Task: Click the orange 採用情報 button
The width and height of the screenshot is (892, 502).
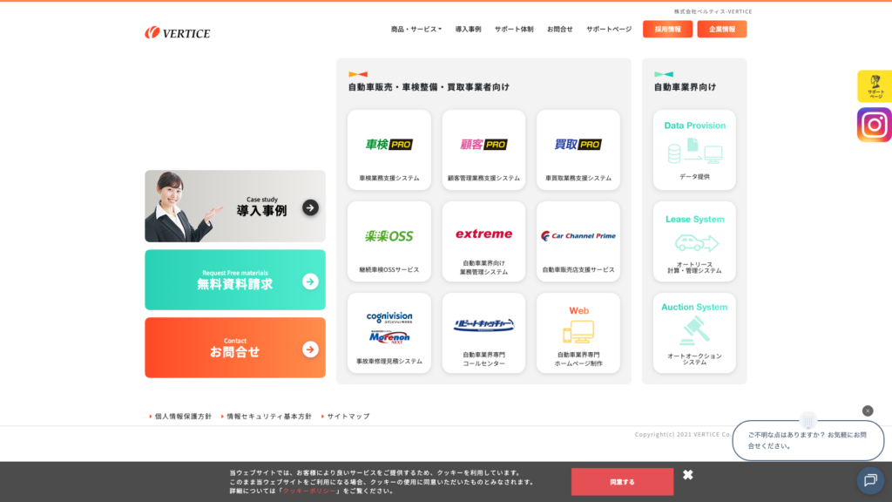Action: point(667,29)
